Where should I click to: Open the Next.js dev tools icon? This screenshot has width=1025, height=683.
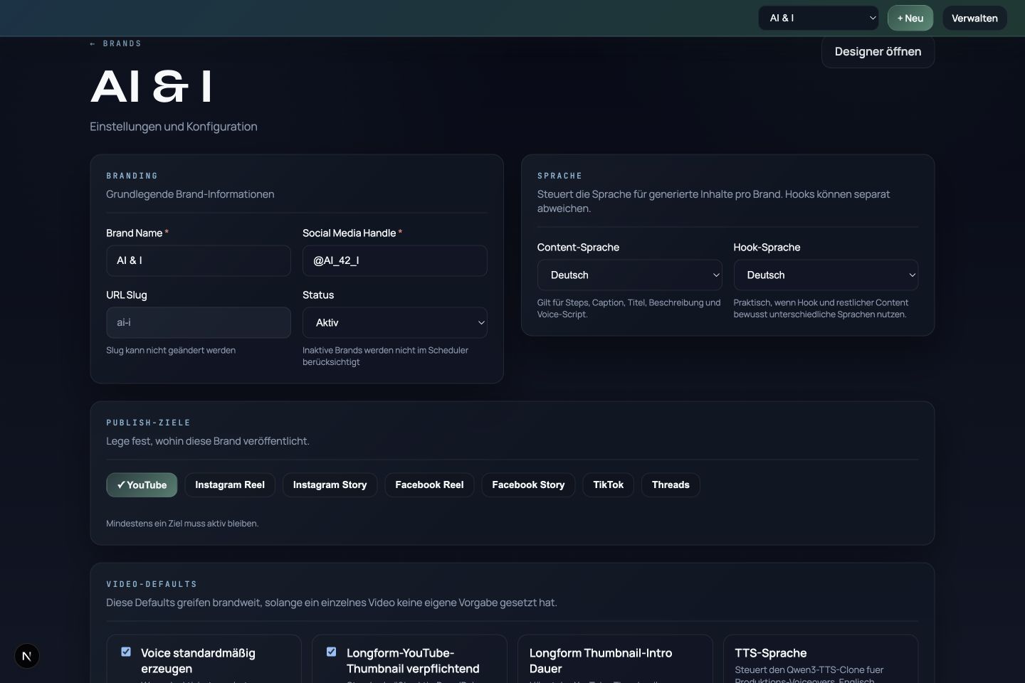26,656
